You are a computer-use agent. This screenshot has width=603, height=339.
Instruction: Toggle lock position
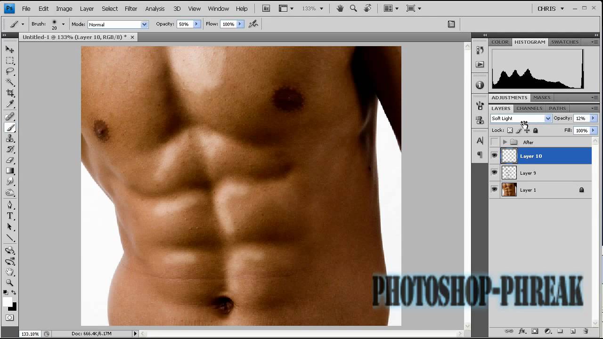527,130
